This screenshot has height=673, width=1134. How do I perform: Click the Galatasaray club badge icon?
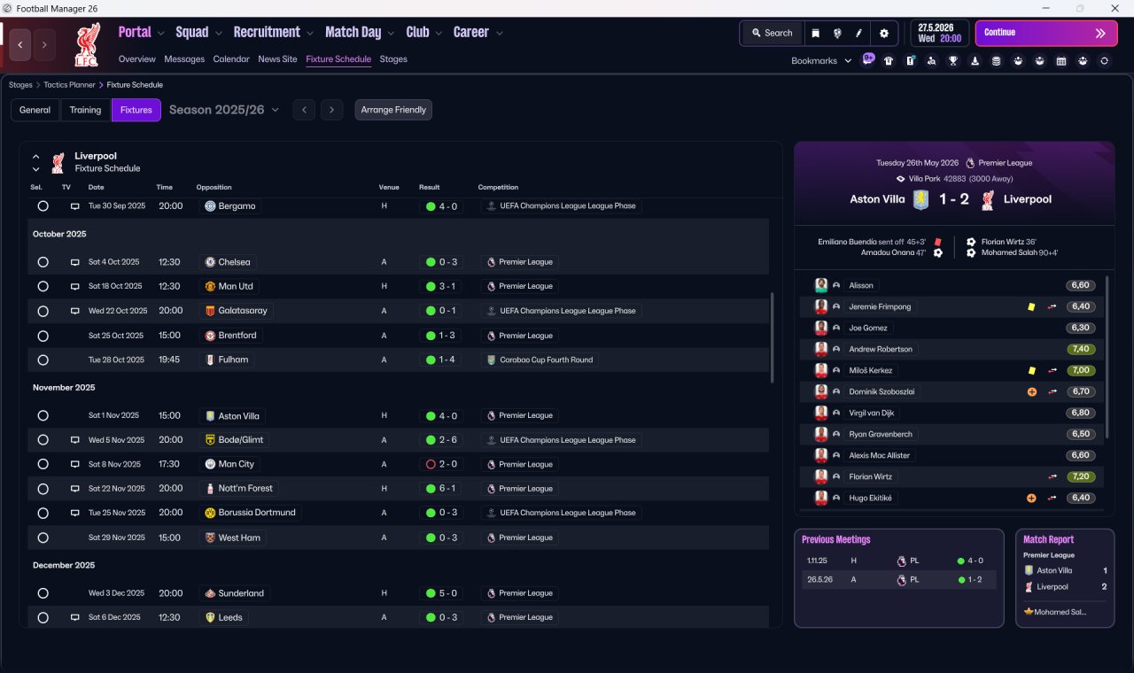210,311
